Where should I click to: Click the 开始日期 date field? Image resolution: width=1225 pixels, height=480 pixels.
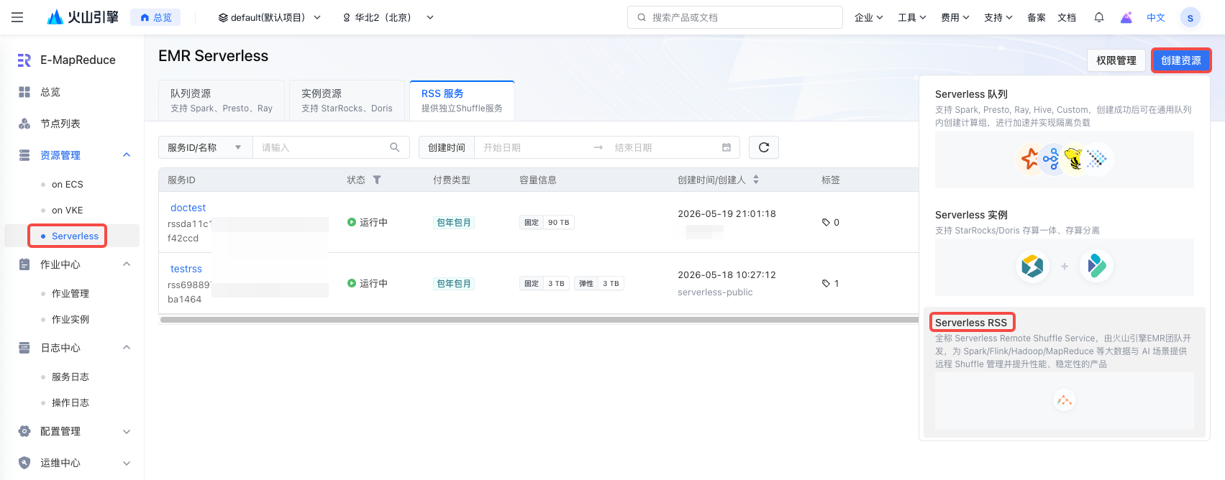click(532, 147)
